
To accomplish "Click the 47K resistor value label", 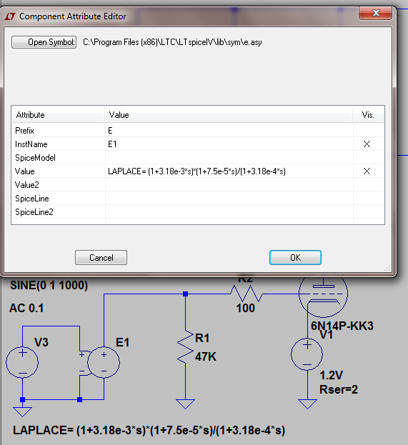I will 206,356.
